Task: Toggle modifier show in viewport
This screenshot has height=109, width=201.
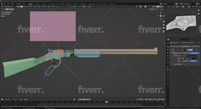Action: tap(190, 50)
